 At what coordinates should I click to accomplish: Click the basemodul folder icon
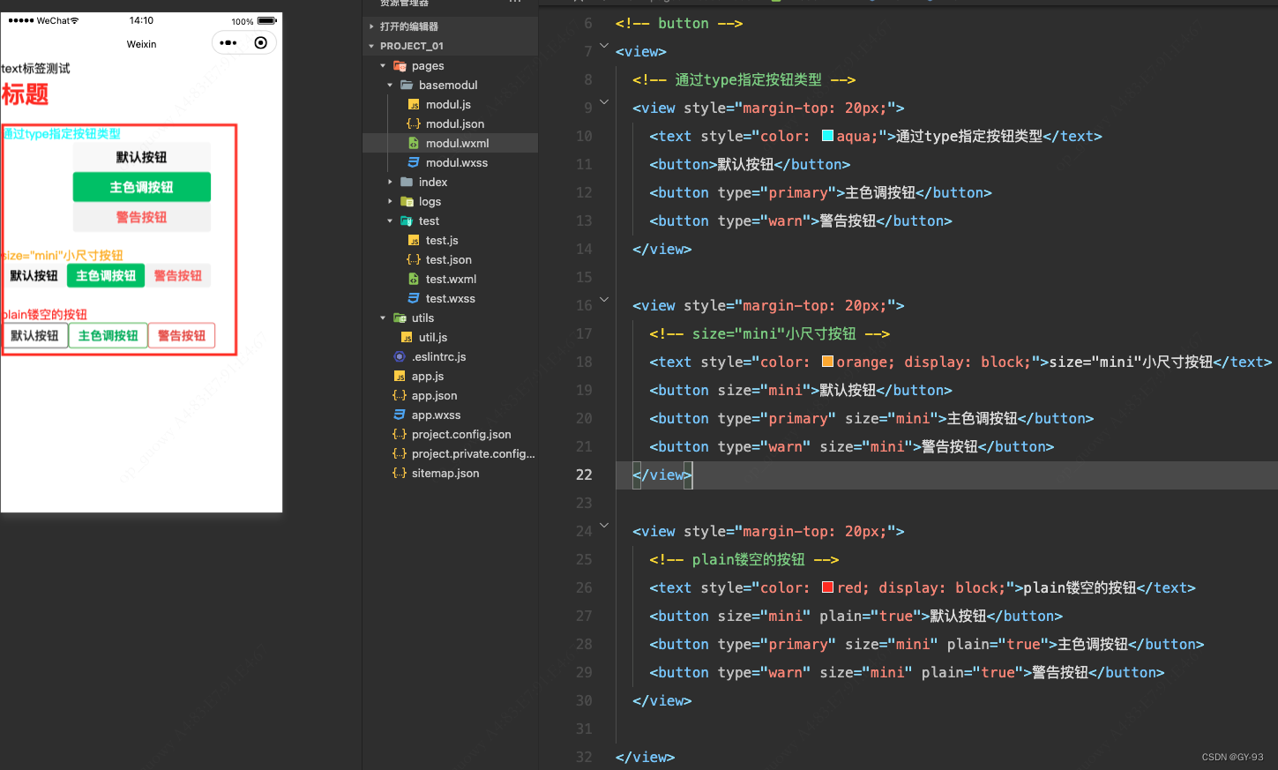click(x=407, y=85)
